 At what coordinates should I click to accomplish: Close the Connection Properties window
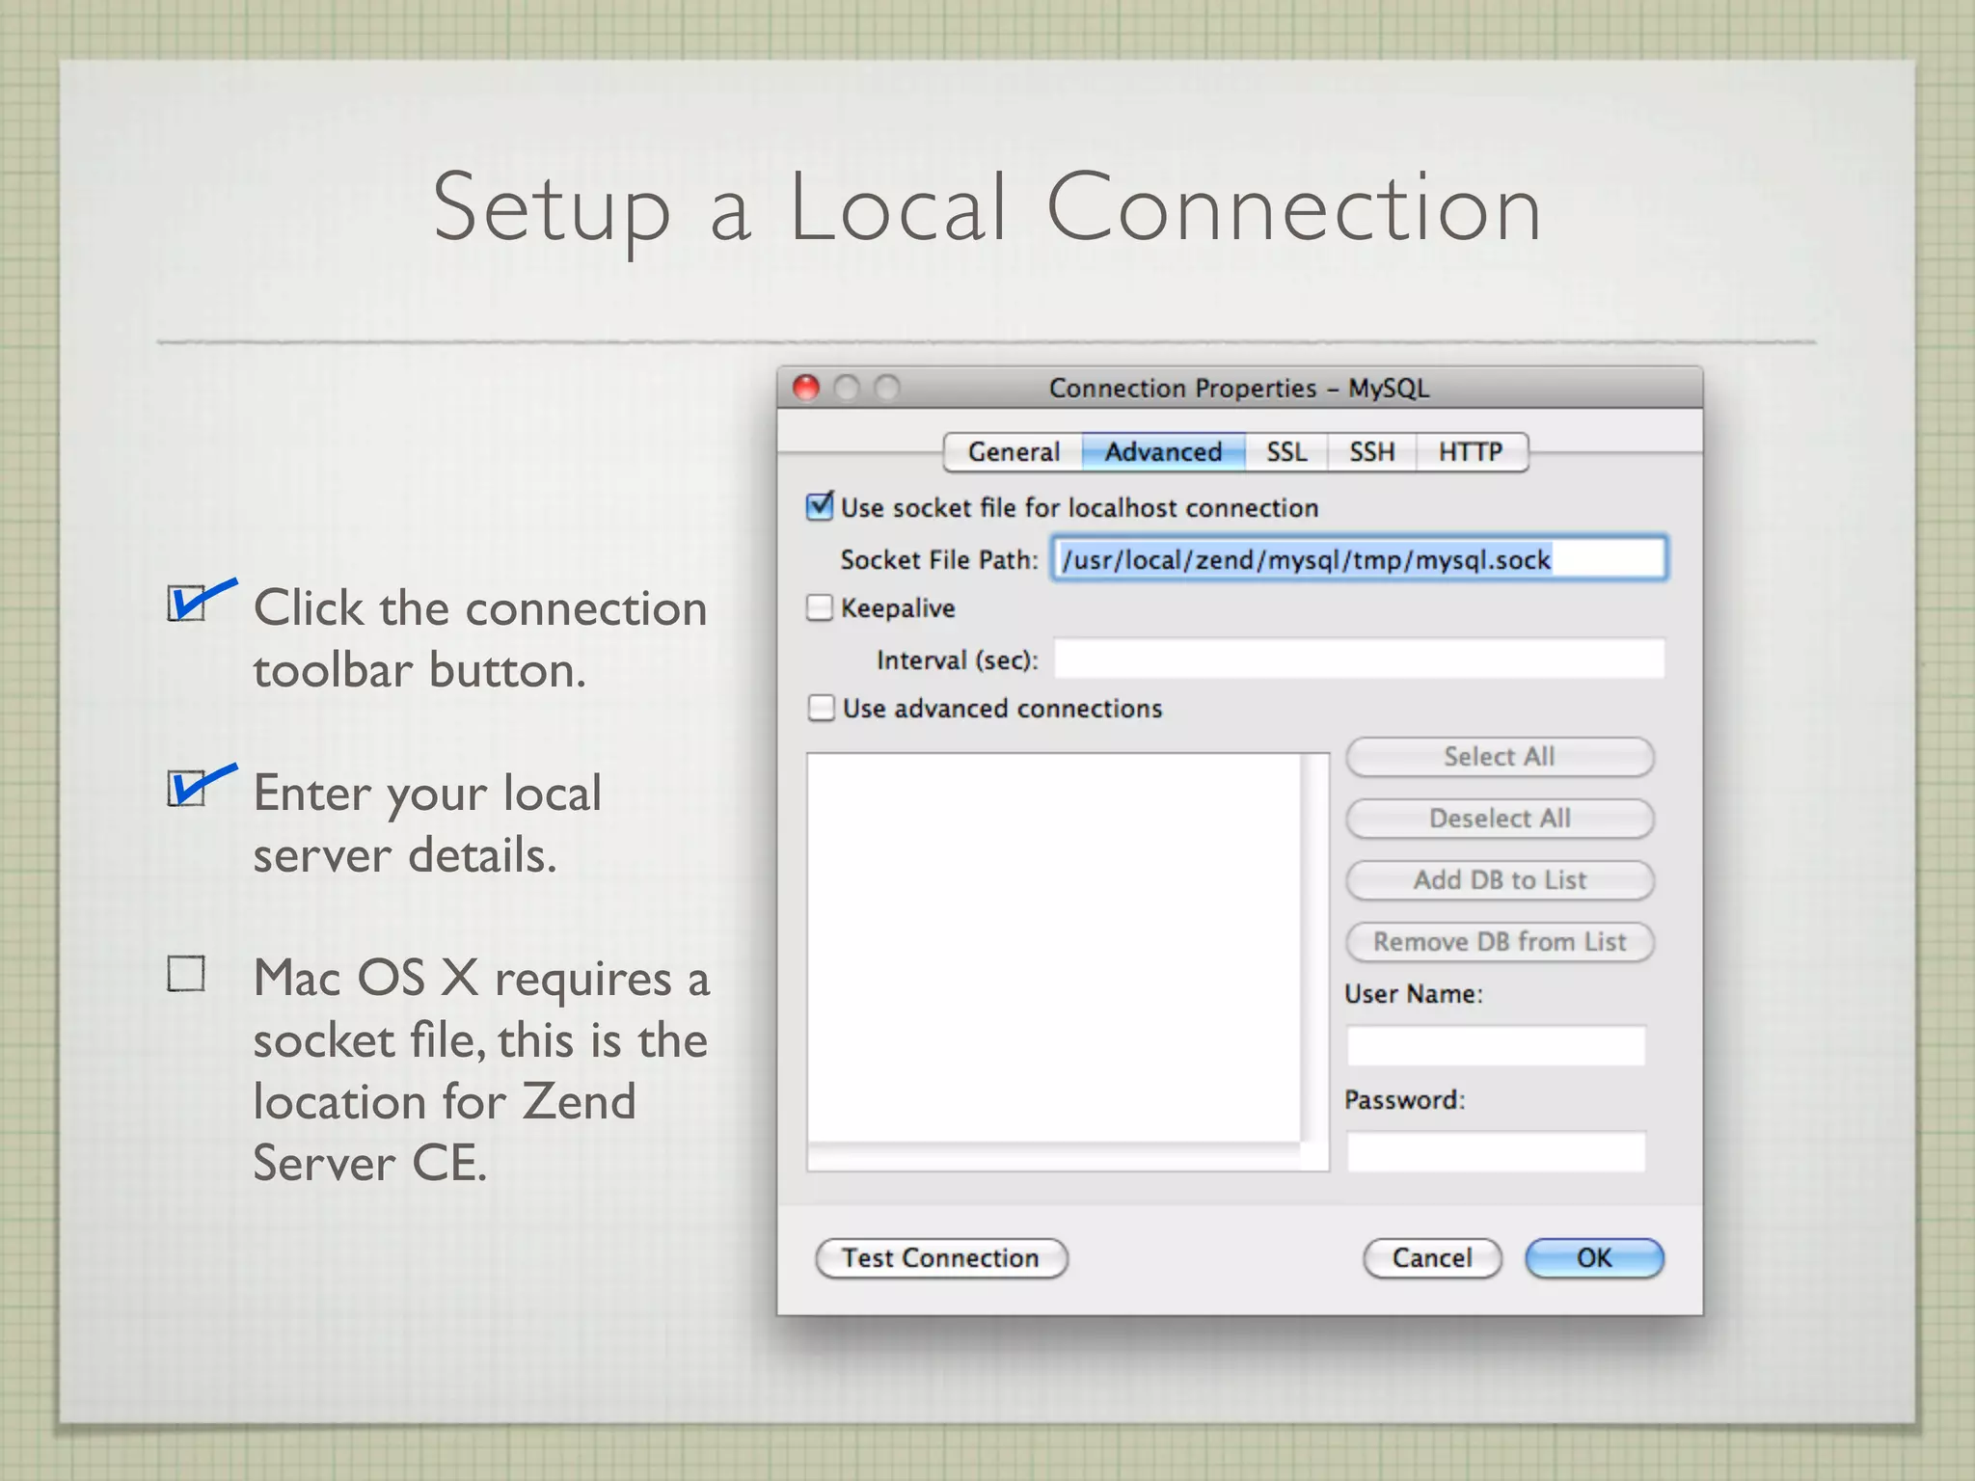pos(806,388)
